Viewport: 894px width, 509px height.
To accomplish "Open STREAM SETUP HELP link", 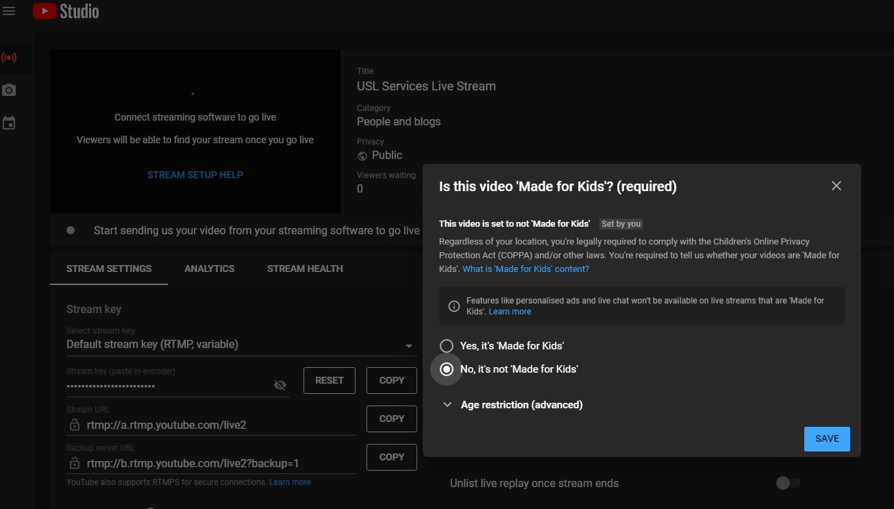I will pyautogui.click(x=195, y=175).
